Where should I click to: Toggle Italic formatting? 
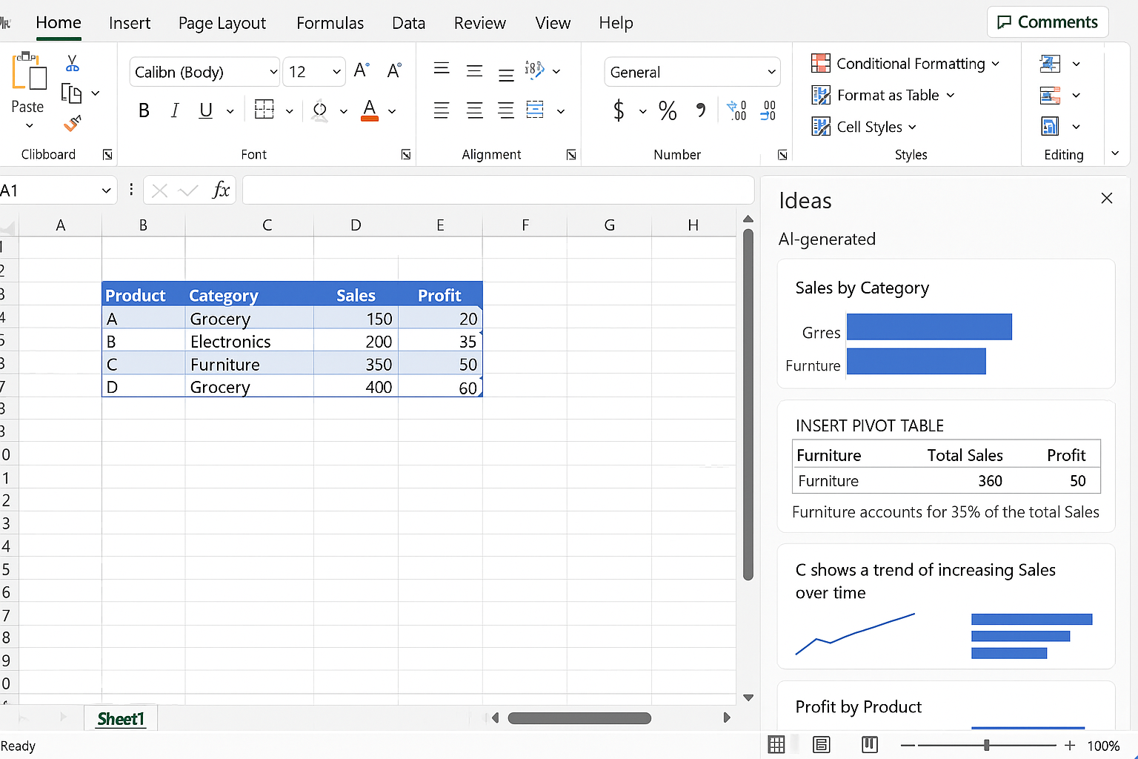click(x=175, y=111)
